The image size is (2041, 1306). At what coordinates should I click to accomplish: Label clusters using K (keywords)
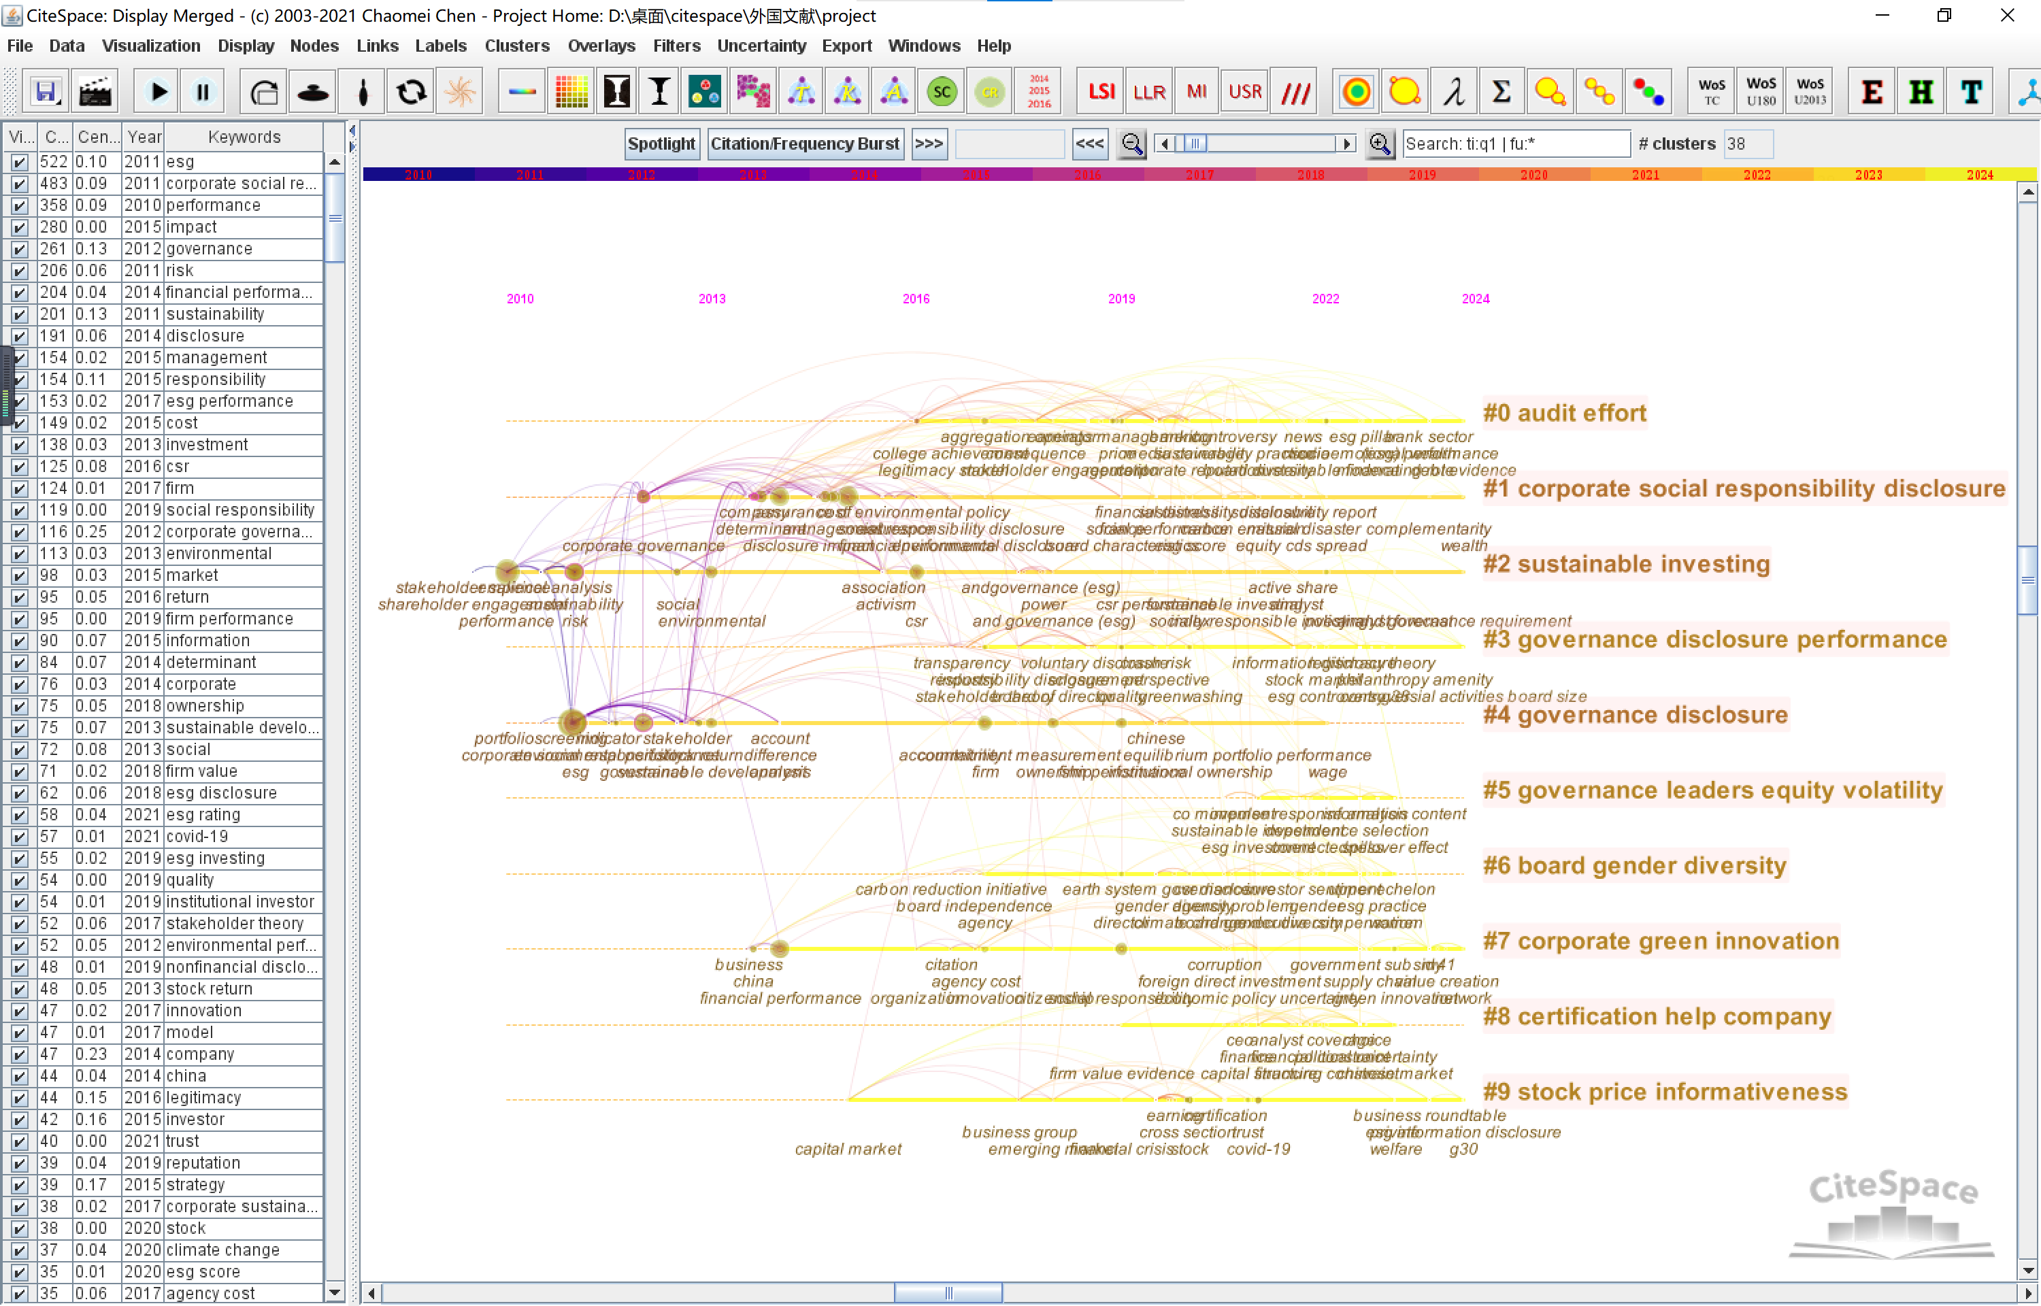coord(847,92)
